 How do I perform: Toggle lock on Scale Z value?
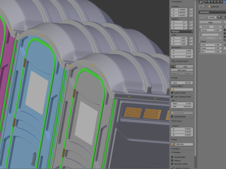click(191, 44)
